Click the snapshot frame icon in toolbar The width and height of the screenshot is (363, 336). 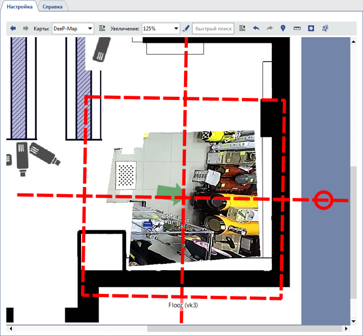[x=310, y=28]
